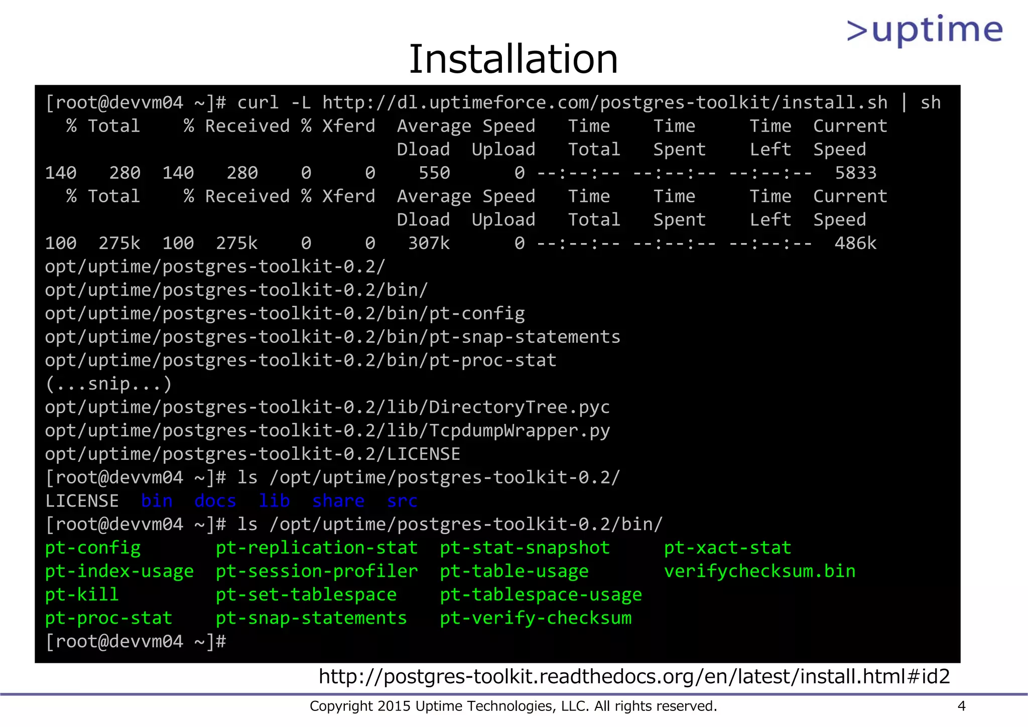Select the curl install.sh command line
Image resolution: width=1028 pixels, height=727 pixels.
click(x=492, y=102)
